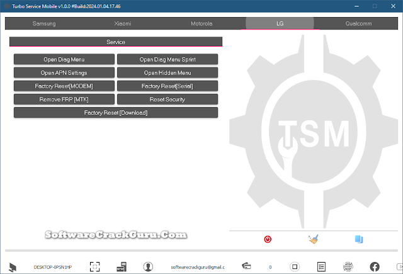403x274 pixels.
Task: Click the horizontal progress bar
Action: click(201, 251)
